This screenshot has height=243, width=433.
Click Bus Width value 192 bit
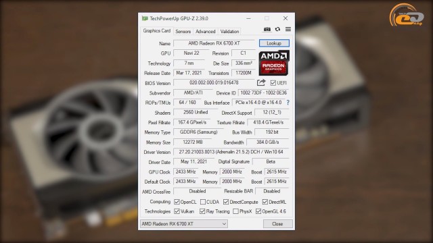(x=272, y=132)
